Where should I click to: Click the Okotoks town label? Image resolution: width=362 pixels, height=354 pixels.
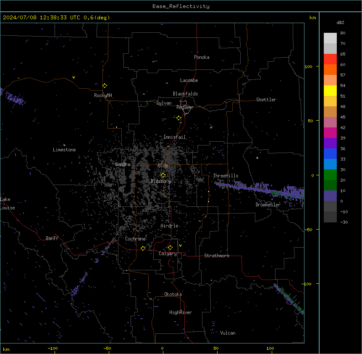pyautogui.click(x=173, y=294)
